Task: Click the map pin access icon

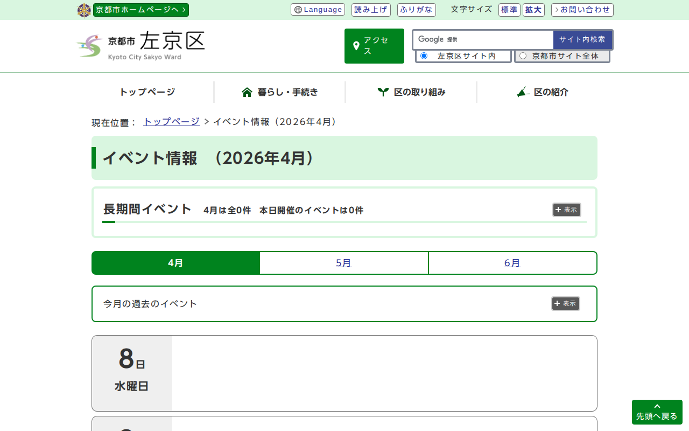Action: click(x=356, y=46)
